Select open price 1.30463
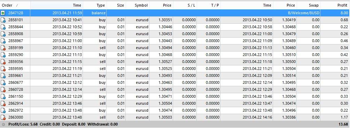The image size is (350, 128). click(165, 82)
